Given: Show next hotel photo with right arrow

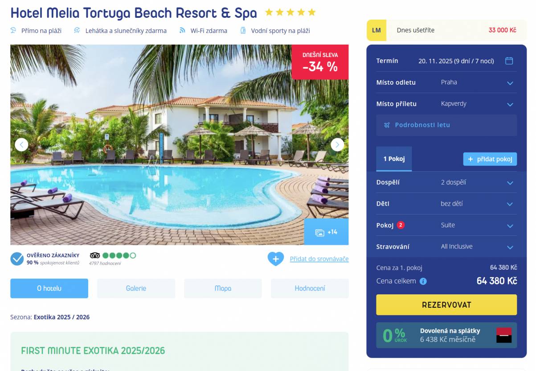Looking at the screenshot, I should [337, 144].
